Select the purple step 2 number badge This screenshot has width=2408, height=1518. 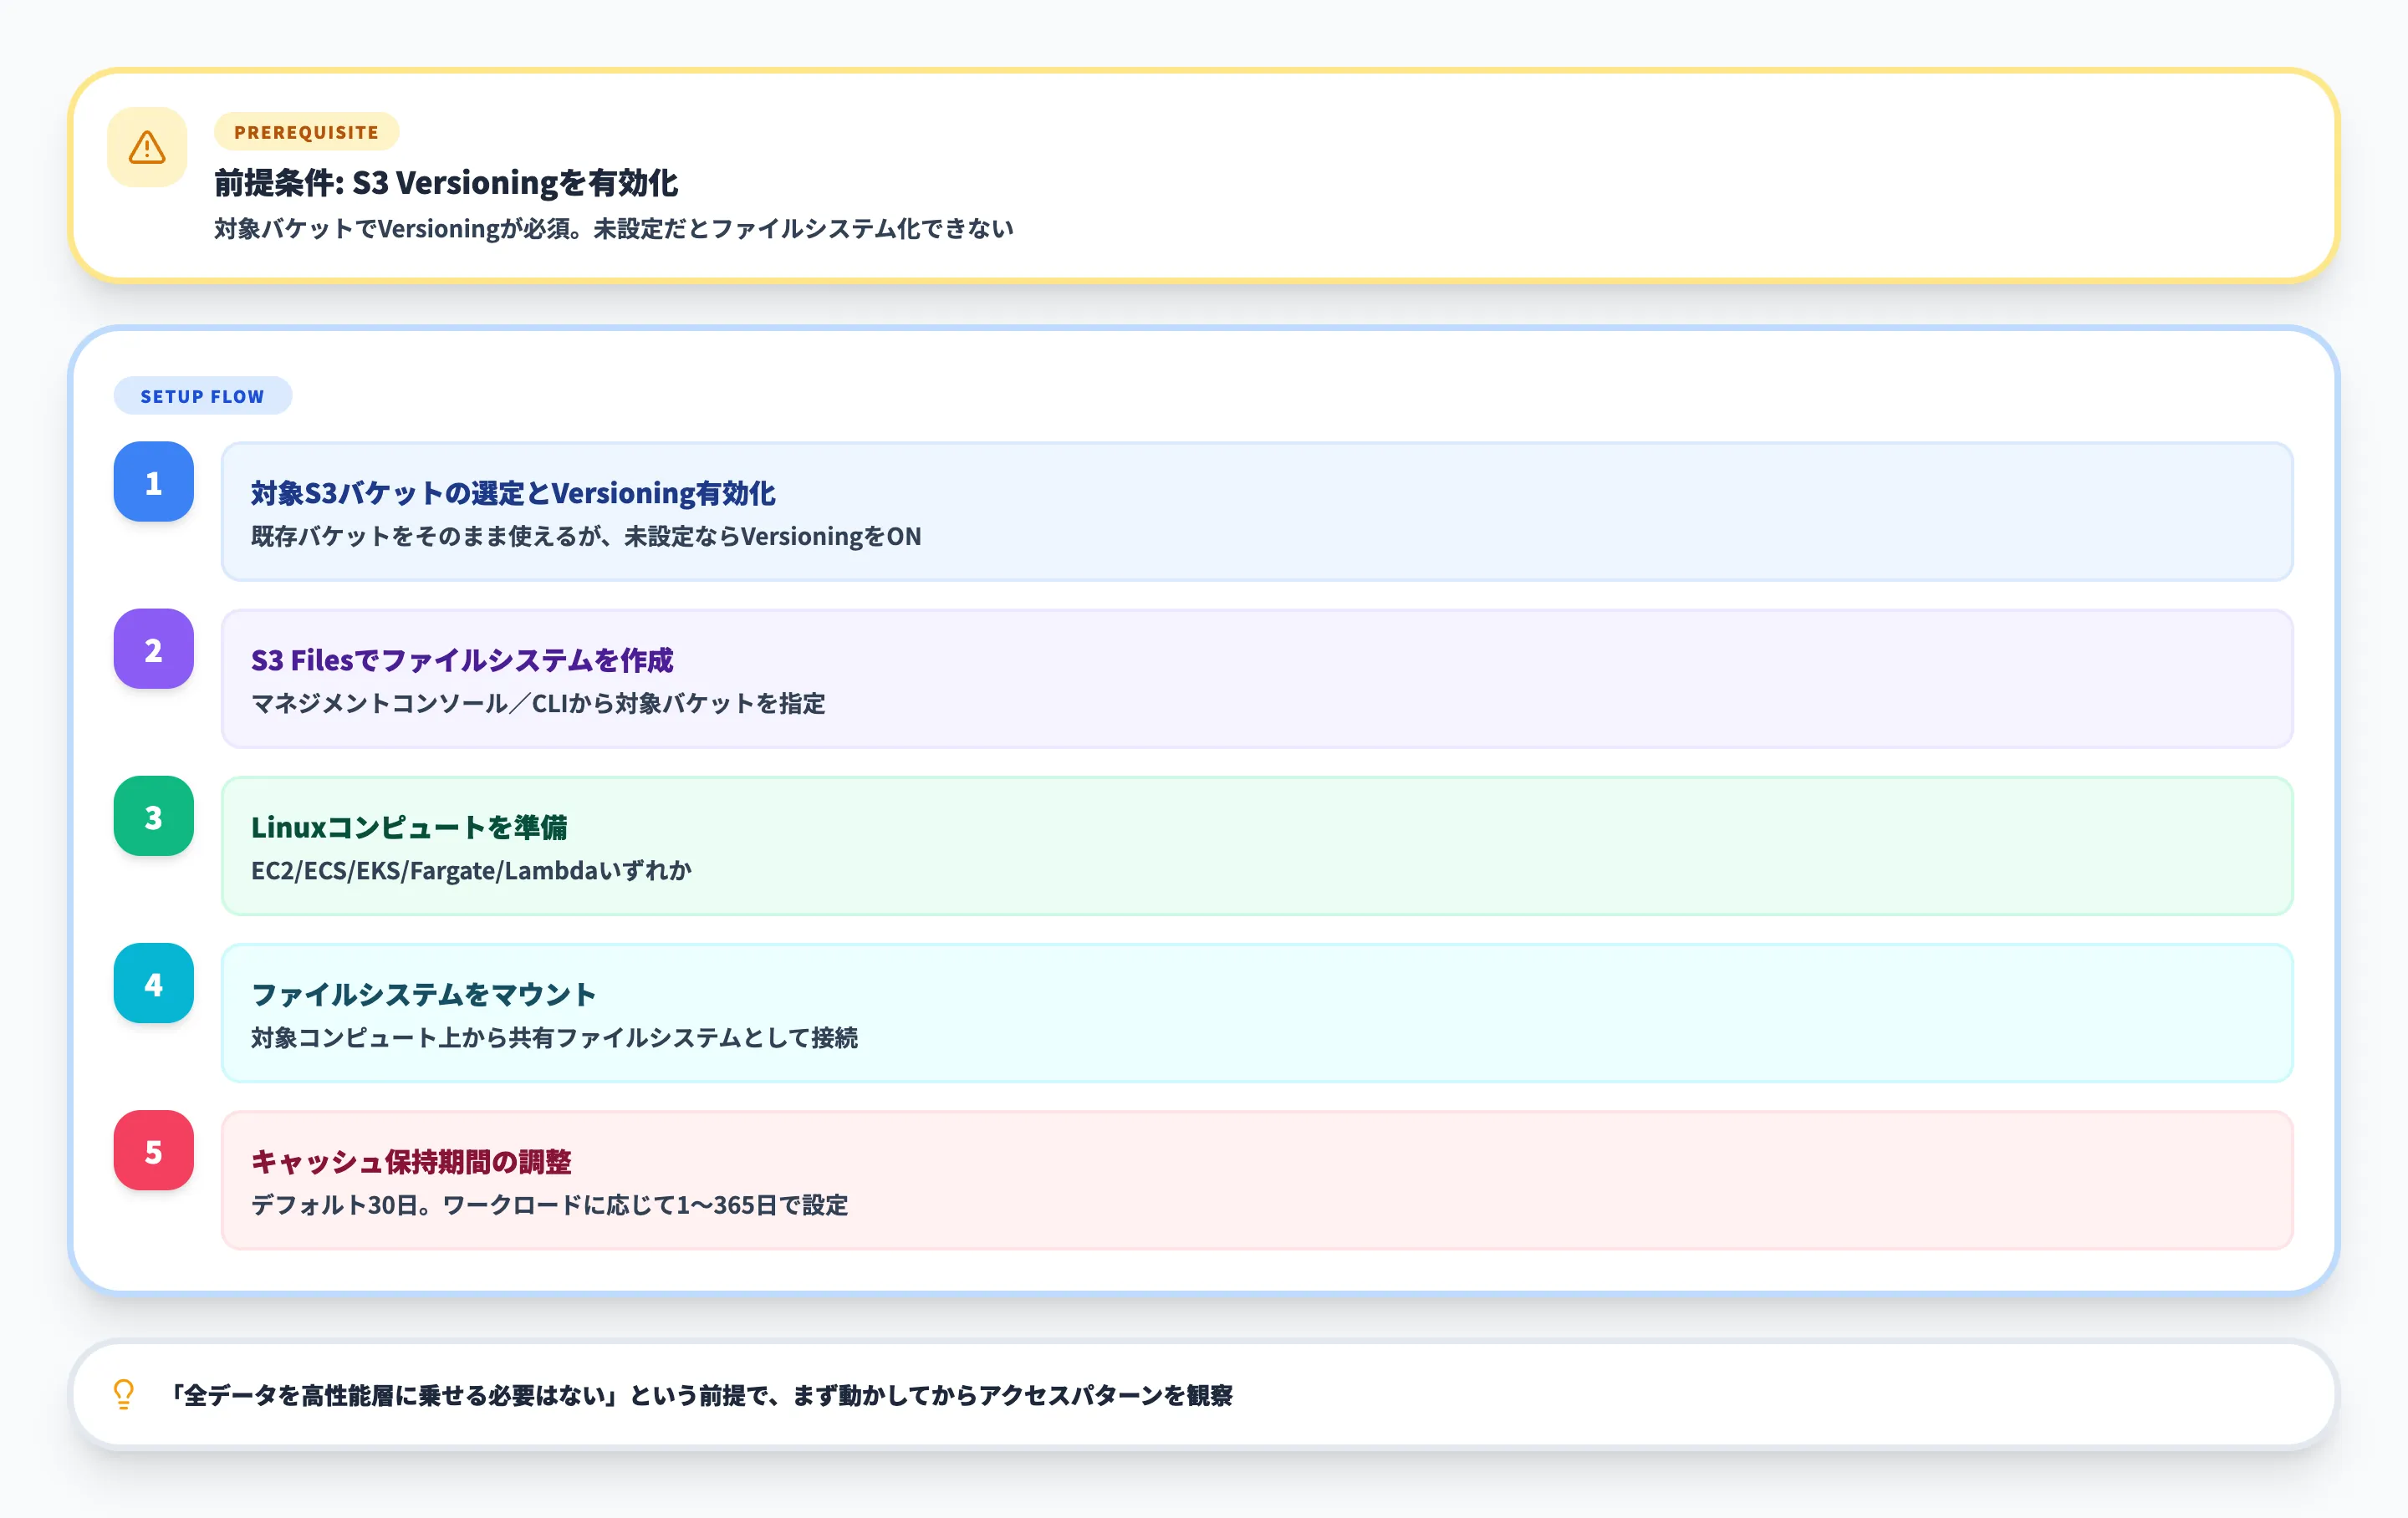(x=153, y=651)
